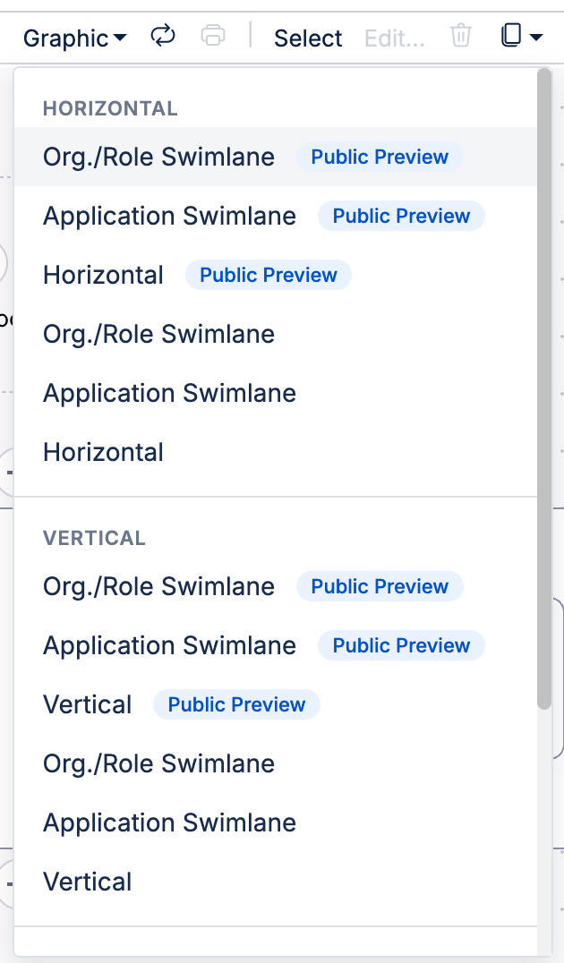Click the Select toolbar button
564x963 pixels.
(308, 38)
